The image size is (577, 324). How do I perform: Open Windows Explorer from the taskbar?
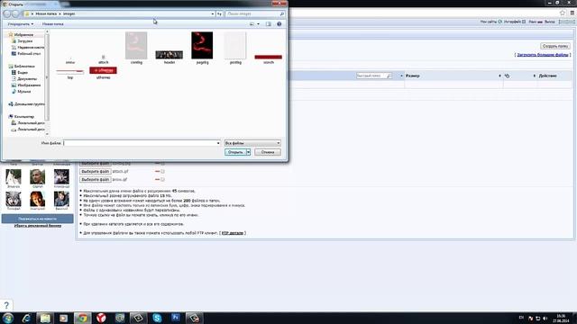point(45,318)
